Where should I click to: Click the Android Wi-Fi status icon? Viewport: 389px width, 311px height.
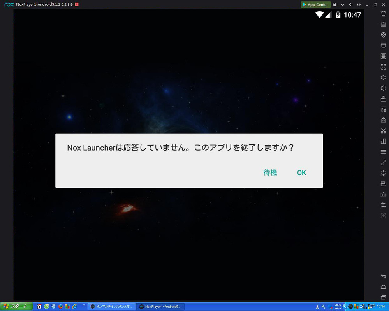[319, 15]
